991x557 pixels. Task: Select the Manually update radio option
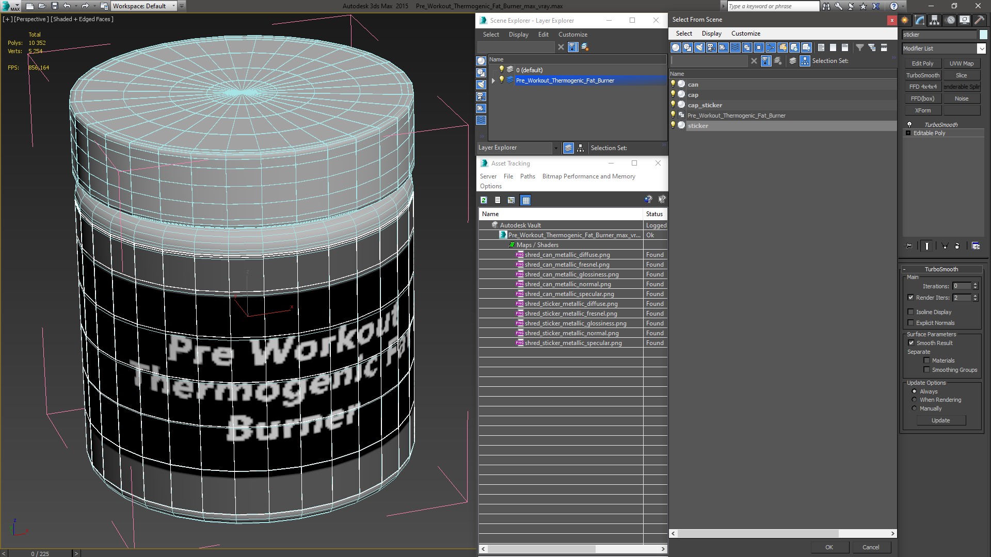[914, 408]
